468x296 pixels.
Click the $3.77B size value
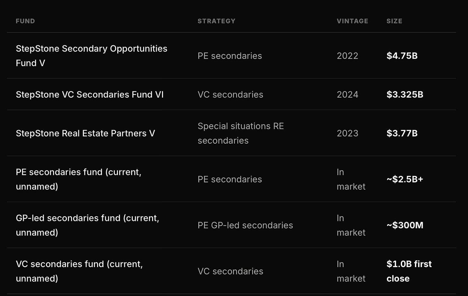(x=402, y=134)
